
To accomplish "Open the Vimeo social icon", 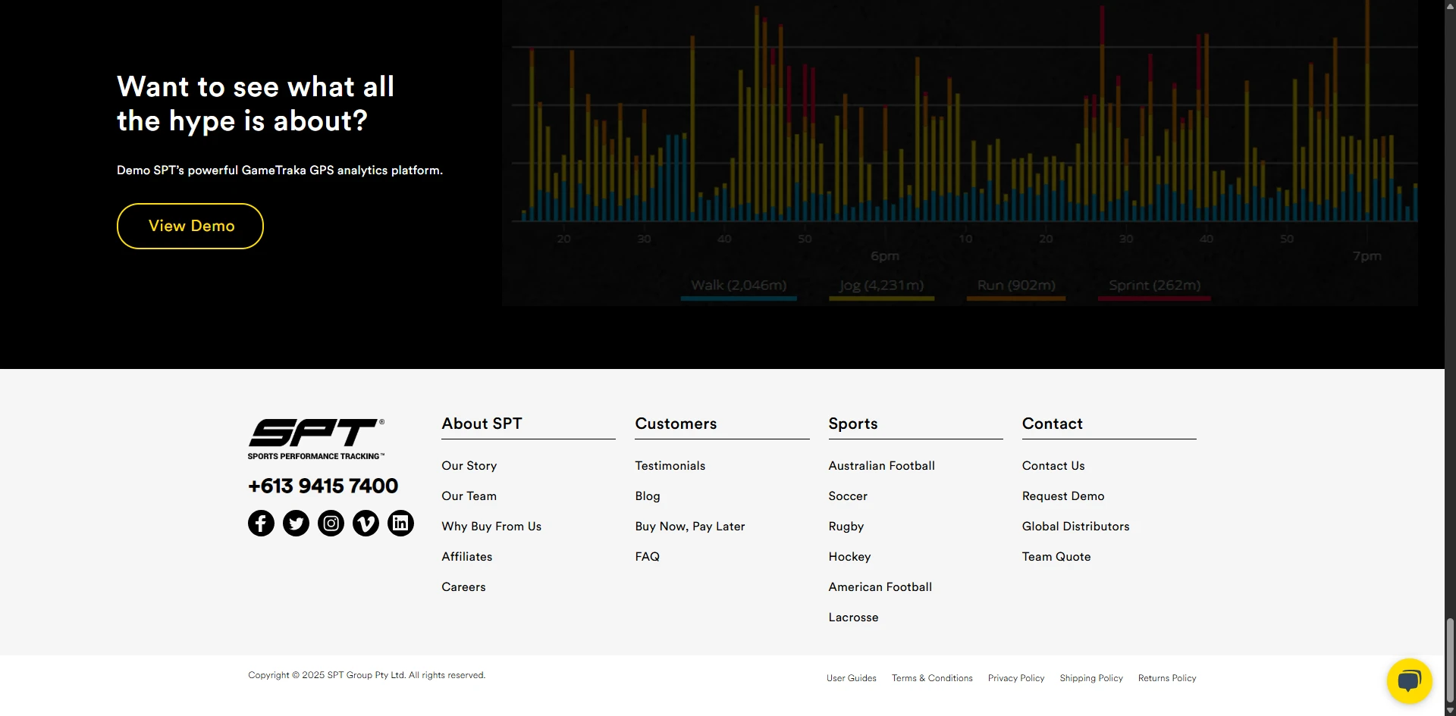I will click(x=366, y=523).
